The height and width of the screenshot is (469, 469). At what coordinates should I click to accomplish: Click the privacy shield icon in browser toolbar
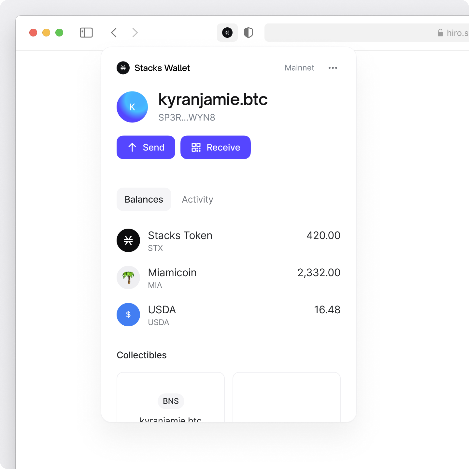pyautogui.click(x=249, y=33)
